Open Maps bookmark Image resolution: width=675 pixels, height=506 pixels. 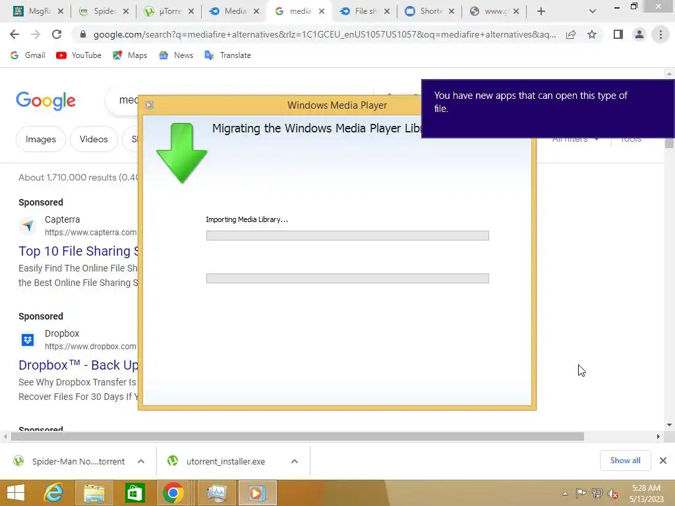coord(130,55)
